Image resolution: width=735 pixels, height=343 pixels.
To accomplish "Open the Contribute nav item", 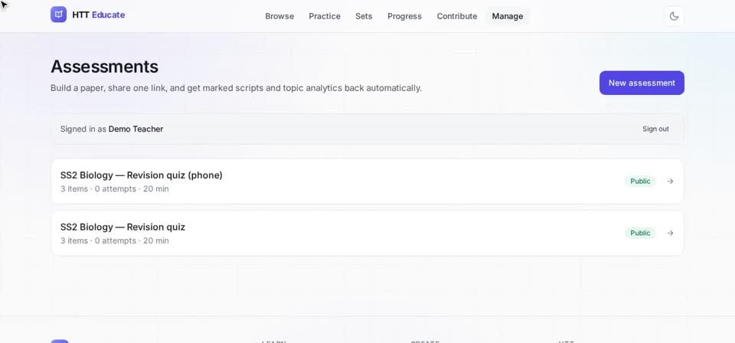I will [457, 16].
